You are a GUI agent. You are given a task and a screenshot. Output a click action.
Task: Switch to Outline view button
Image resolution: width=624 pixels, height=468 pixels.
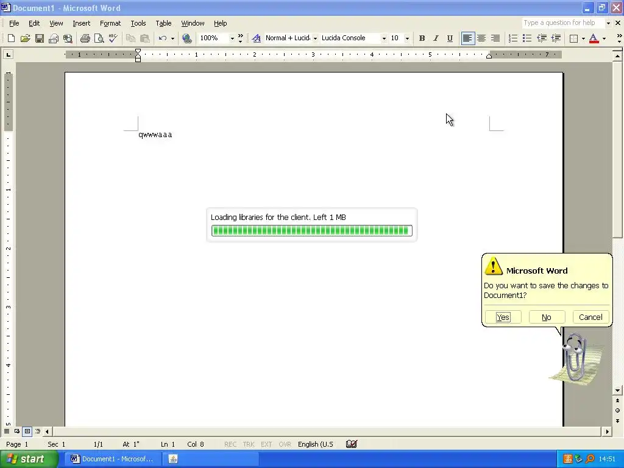[x=37, y=431]
